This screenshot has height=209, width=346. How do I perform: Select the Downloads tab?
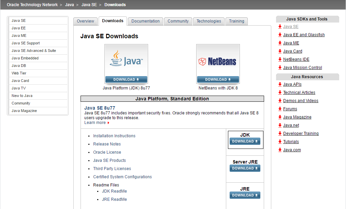113,21
